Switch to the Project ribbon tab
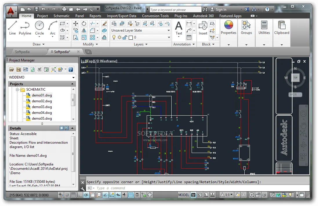 (42, 16)
